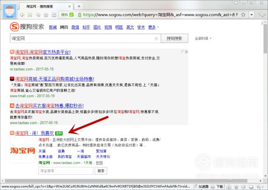Screen dimensions: 268x190
Task: Bookmark this page with the address bar star
Action: tap(243, 15)
